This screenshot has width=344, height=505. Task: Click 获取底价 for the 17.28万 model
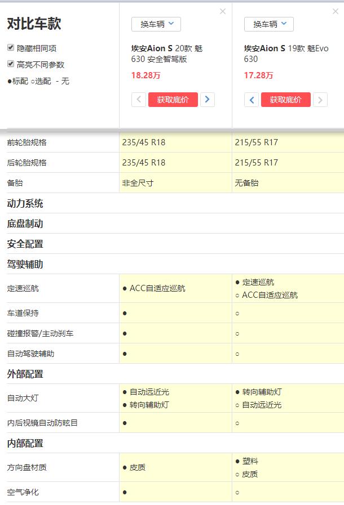click(x=285, y=100)
